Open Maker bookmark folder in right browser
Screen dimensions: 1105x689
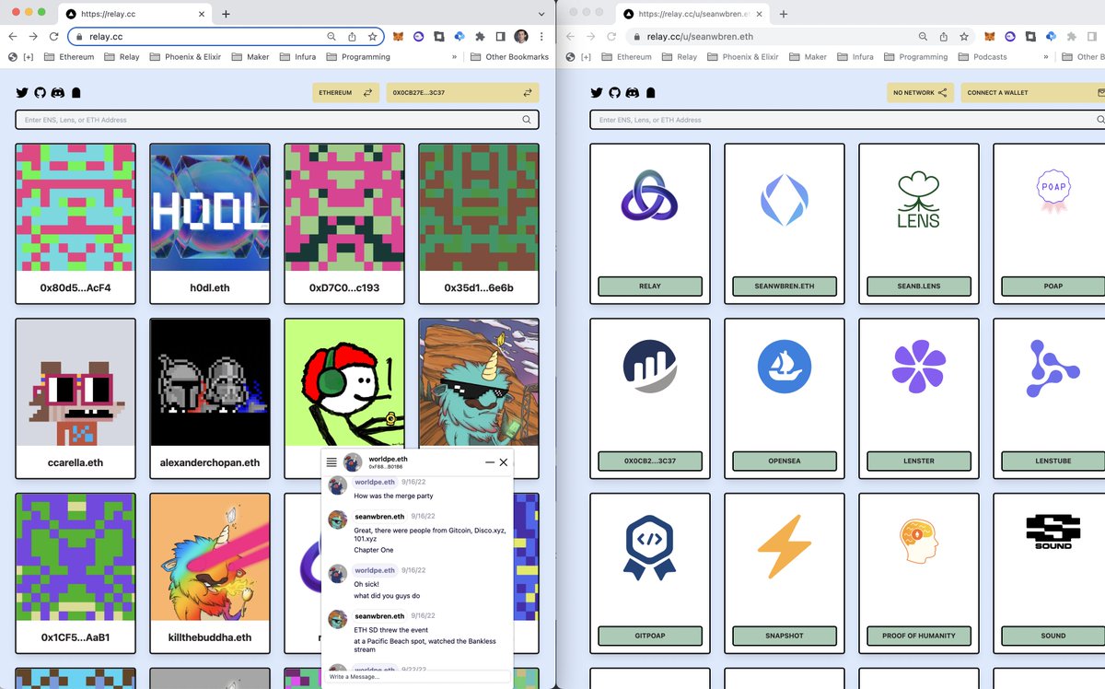(x=808, y=57)
